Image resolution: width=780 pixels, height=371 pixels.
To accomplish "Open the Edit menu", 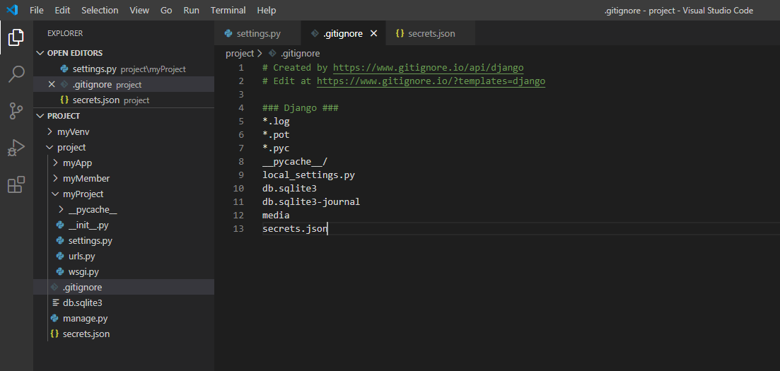I will click(x=62, y=10).
